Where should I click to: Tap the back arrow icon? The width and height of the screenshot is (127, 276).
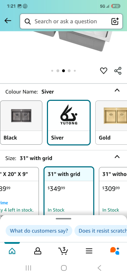click(8, 21)
